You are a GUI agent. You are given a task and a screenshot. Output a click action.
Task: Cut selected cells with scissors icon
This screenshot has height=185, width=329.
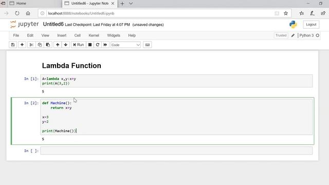pos(31,45)
